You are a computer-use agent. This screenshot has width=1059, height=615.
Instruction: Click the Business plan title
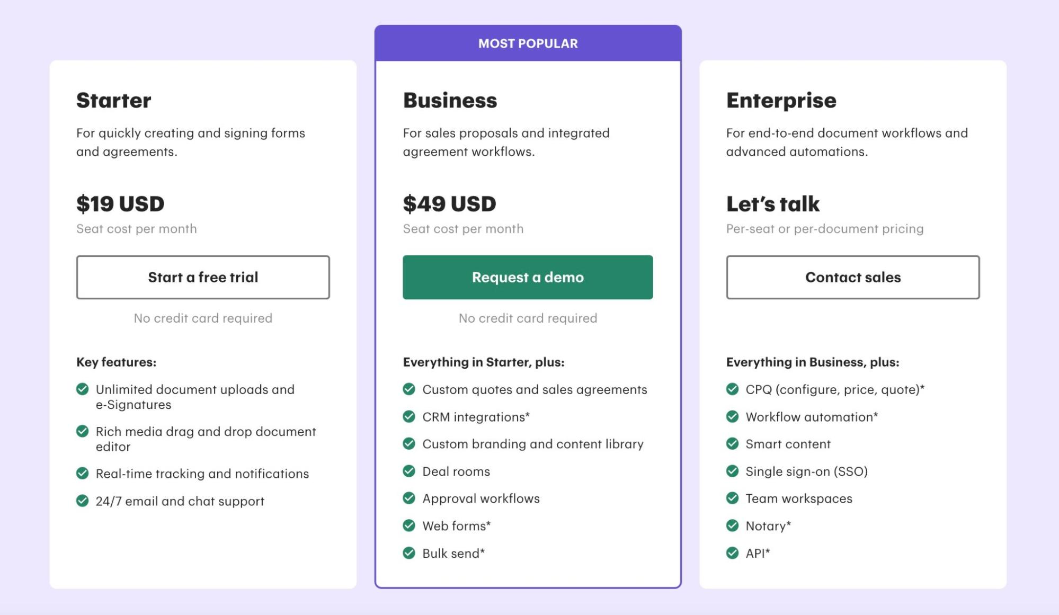450,101
